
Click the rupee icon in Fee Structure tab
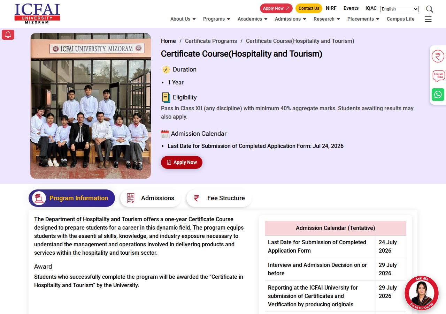coord(197,198)
